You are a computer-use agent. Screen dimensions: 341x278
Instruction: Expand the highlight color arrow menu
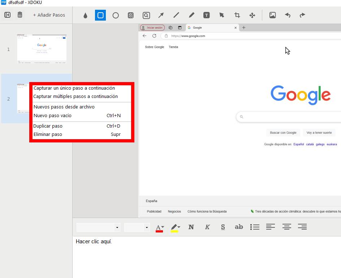[x=179, y=227]
